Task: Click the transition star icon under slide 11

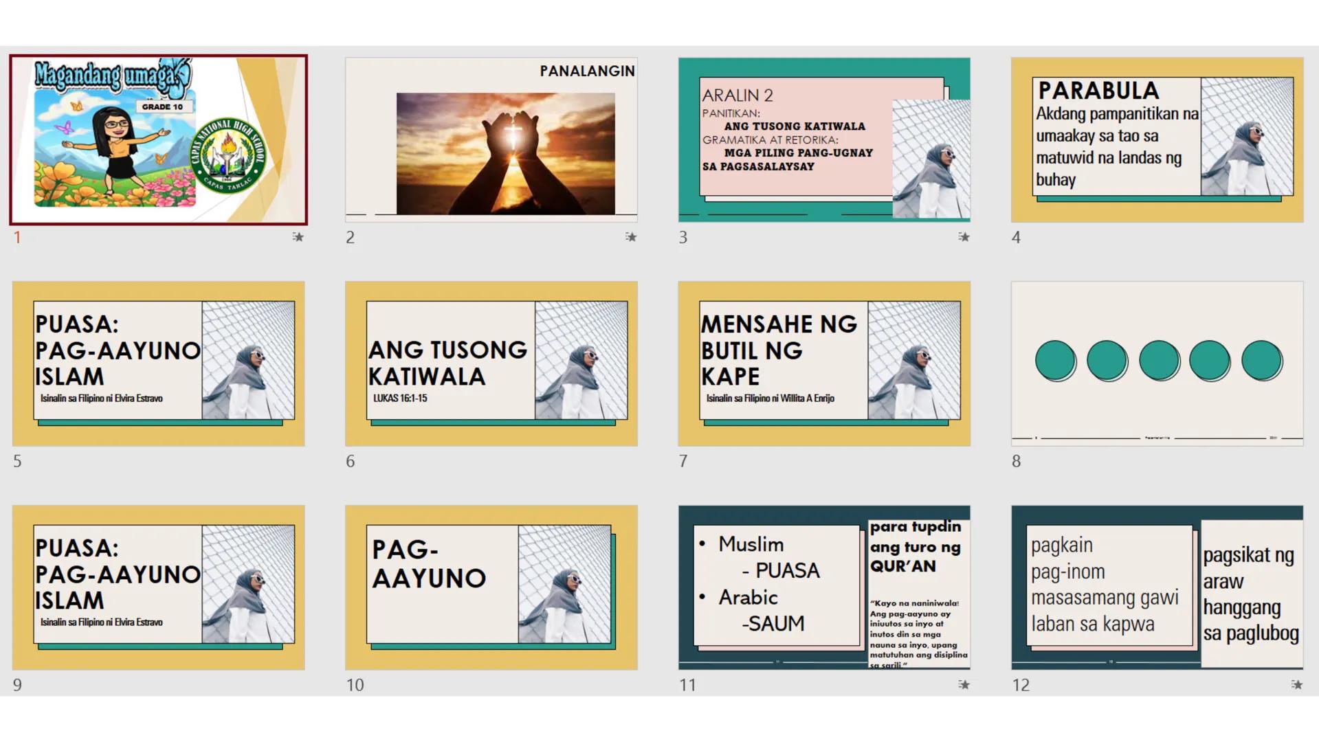Action: (x=964, y=684)
